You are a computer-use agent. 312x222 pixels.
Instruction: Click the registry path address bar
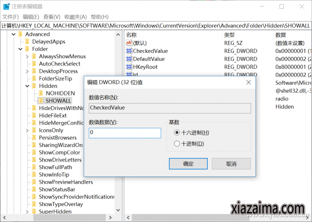156,26
